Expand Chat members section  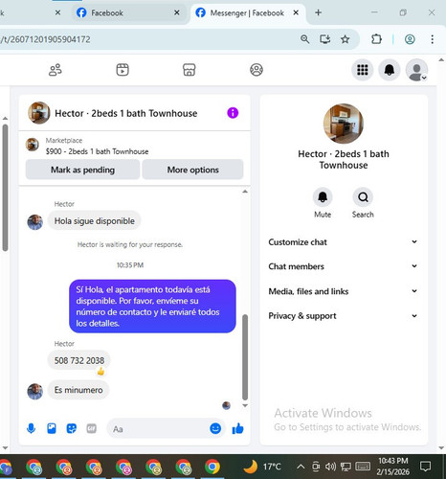(343, 266)
